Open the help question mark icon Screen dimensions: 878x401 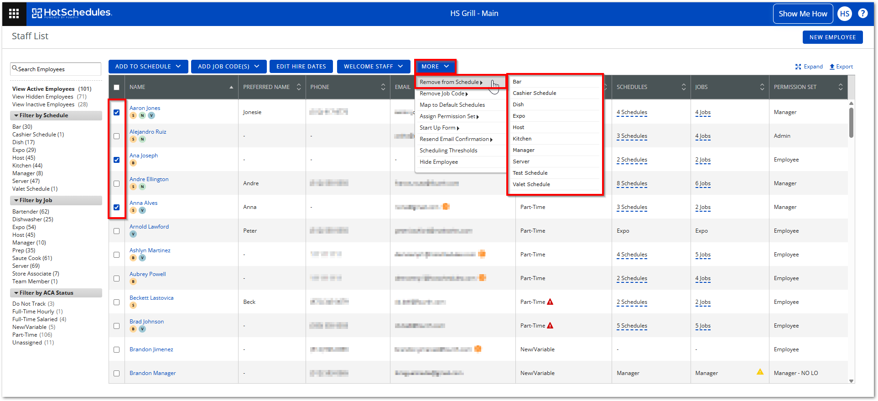point(863,13)
